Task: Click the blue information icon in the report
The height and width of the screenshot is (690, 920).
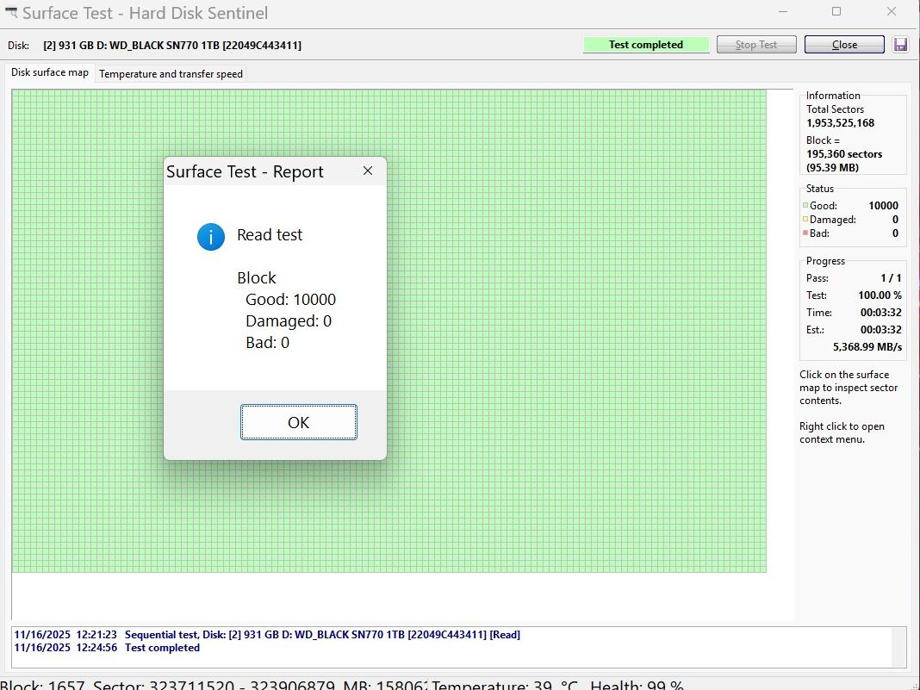Action: 211,236
